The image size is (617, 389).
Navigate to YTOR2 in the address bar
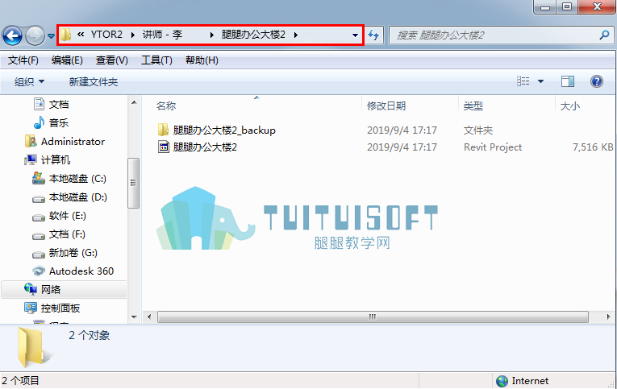[106, 35]
